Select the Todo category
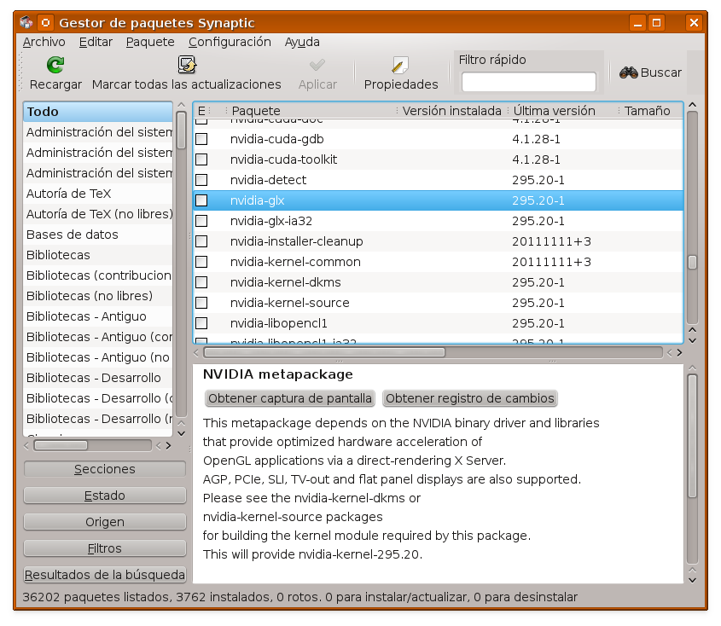 pyautogui.click(x=98, y=112)
